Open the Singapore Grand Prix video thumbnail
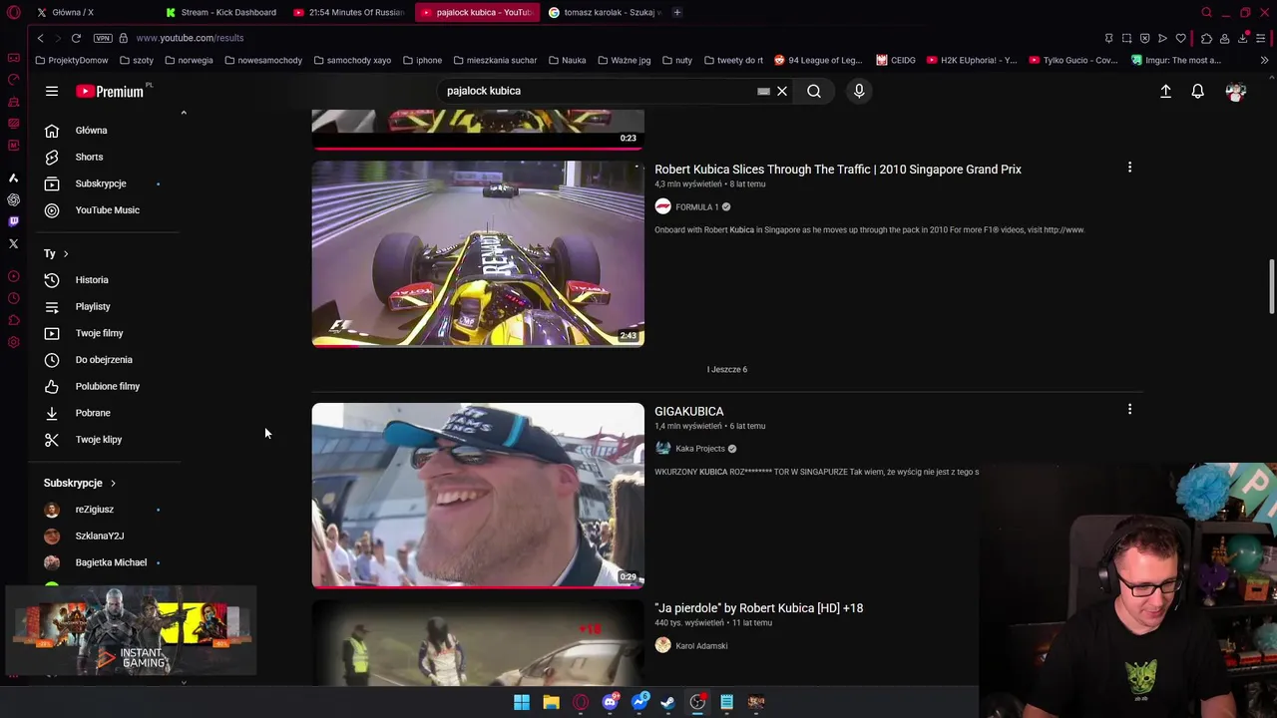The image size is (1277, 718). pos(478,254)
